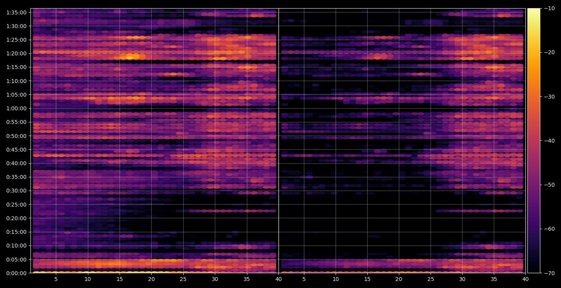
Task: Click the 0:25:00 time axis label
Action: point(16,205)
